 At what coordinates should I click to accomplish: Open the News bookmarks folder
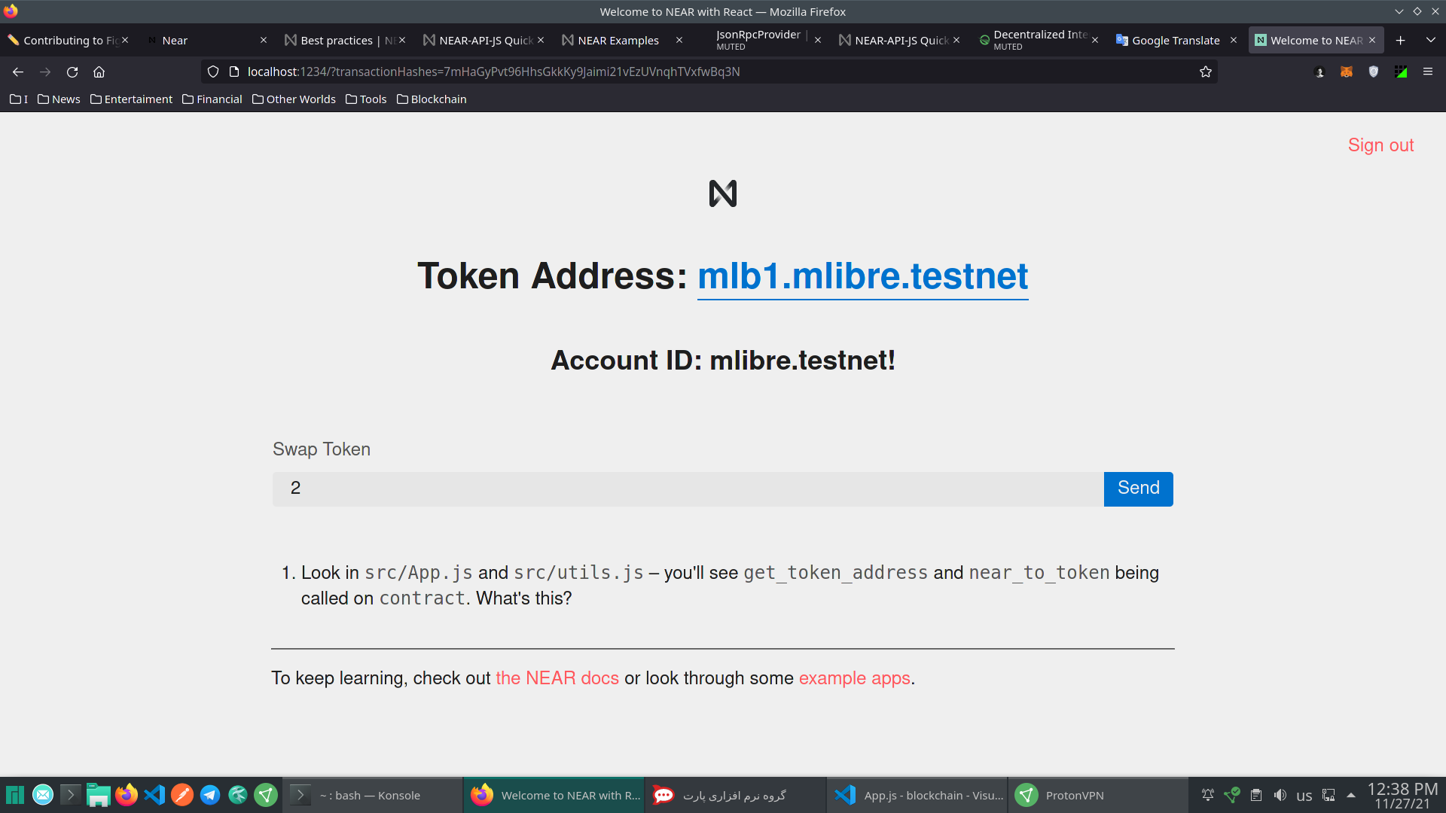point(59,99)
